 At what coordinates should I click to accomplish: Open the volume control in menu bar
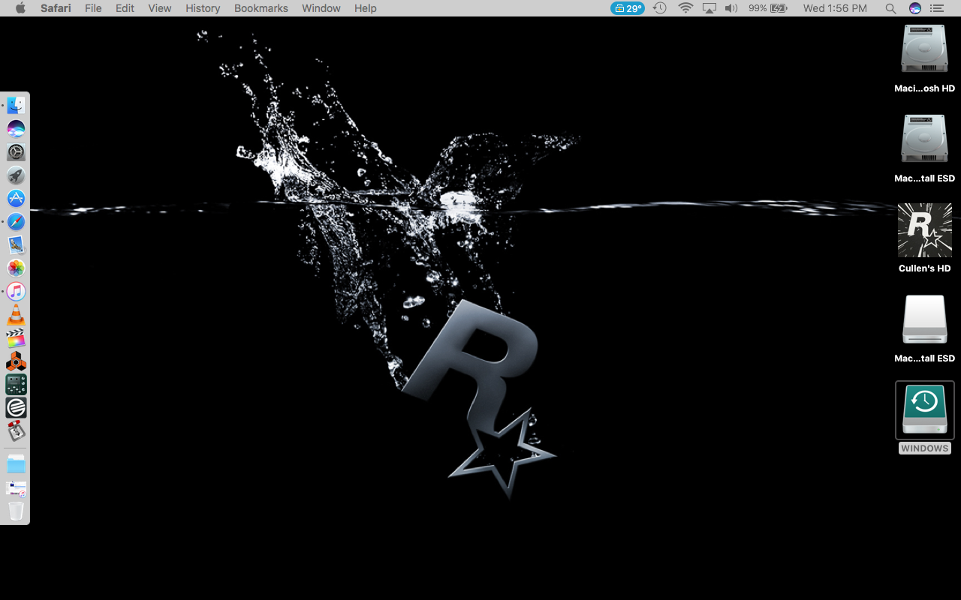click(x=731, y=8)
